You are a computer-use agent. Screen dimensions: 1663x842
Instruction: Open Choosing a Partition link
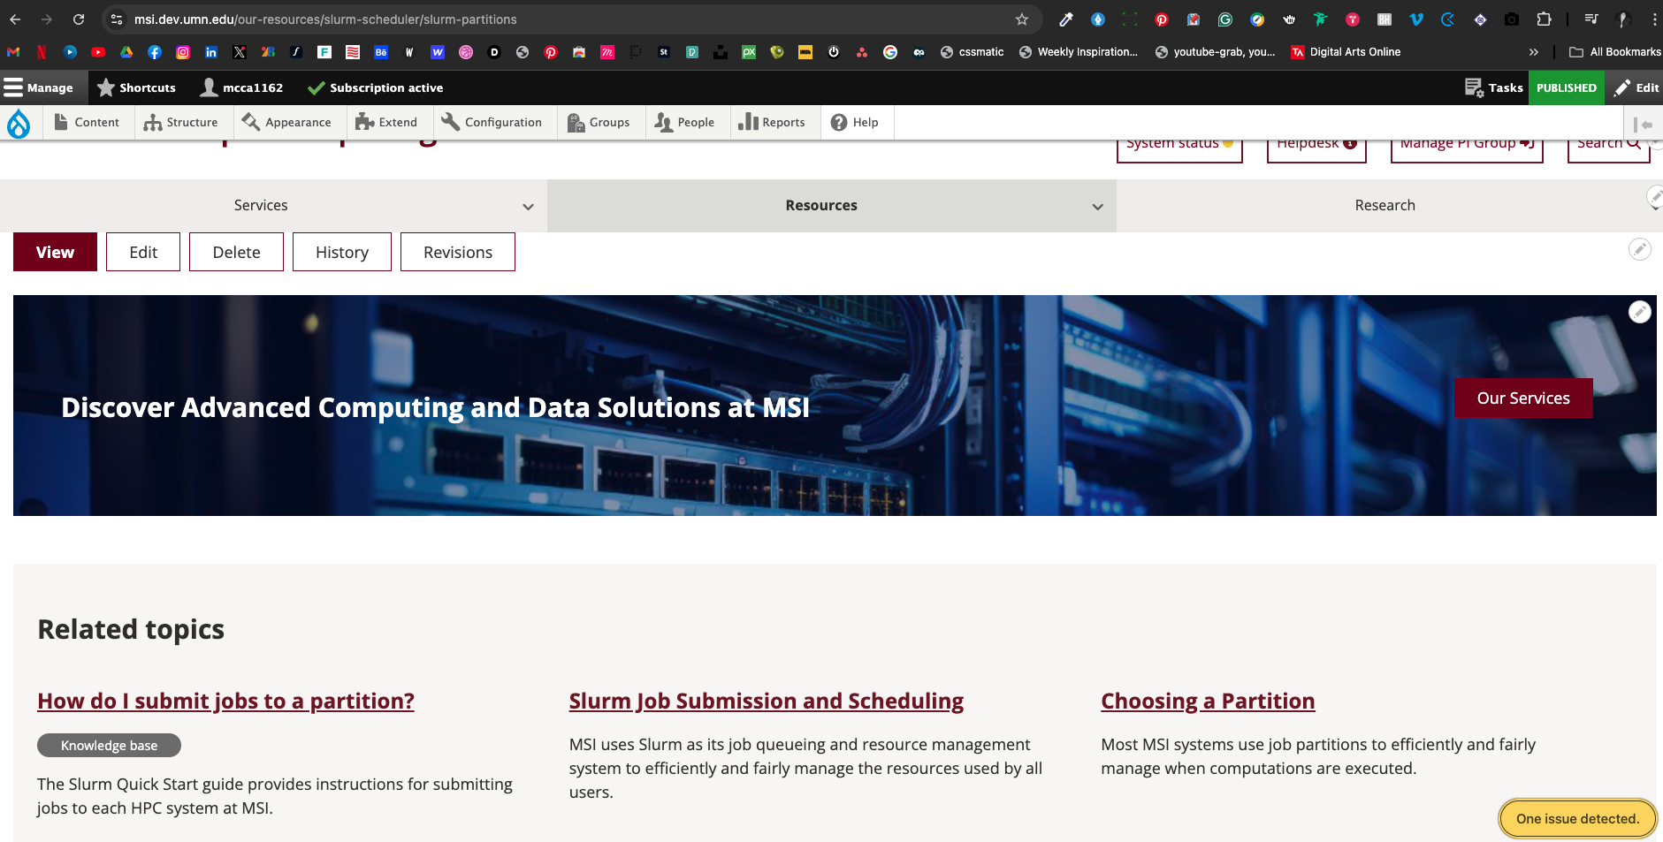point(1207,702)
